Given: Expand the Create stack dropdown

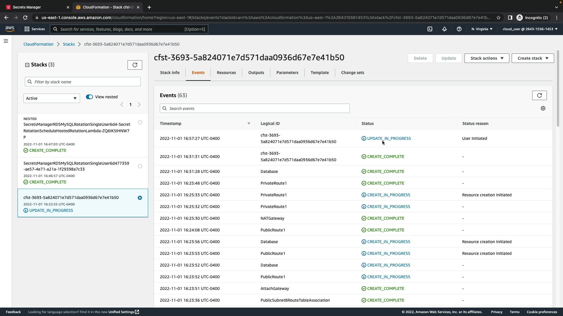Looking at the screenshot, I should pos(533,58).
